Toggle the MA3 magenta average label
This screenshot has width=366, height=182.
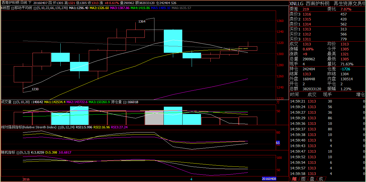point(120,8)
